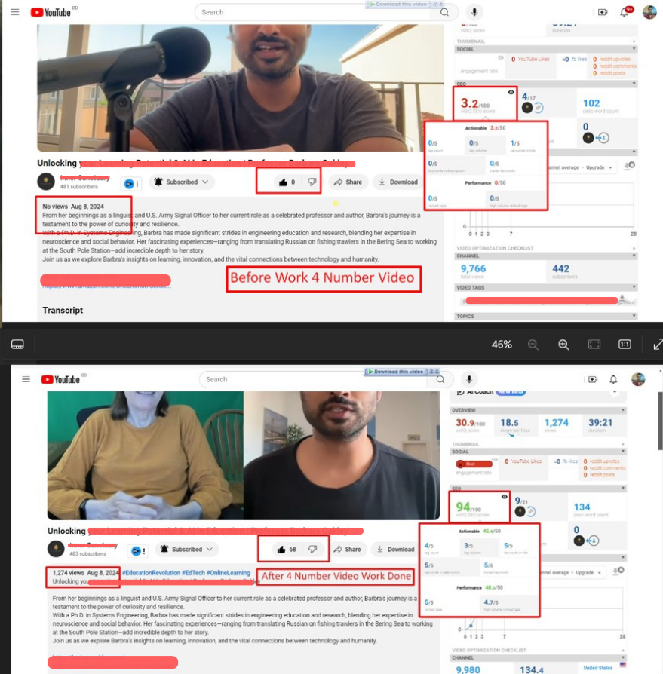This screenshot has width=663, height=674.
Task: Toggle eye icon beside 94 SEO score
Action: [505, 498]
